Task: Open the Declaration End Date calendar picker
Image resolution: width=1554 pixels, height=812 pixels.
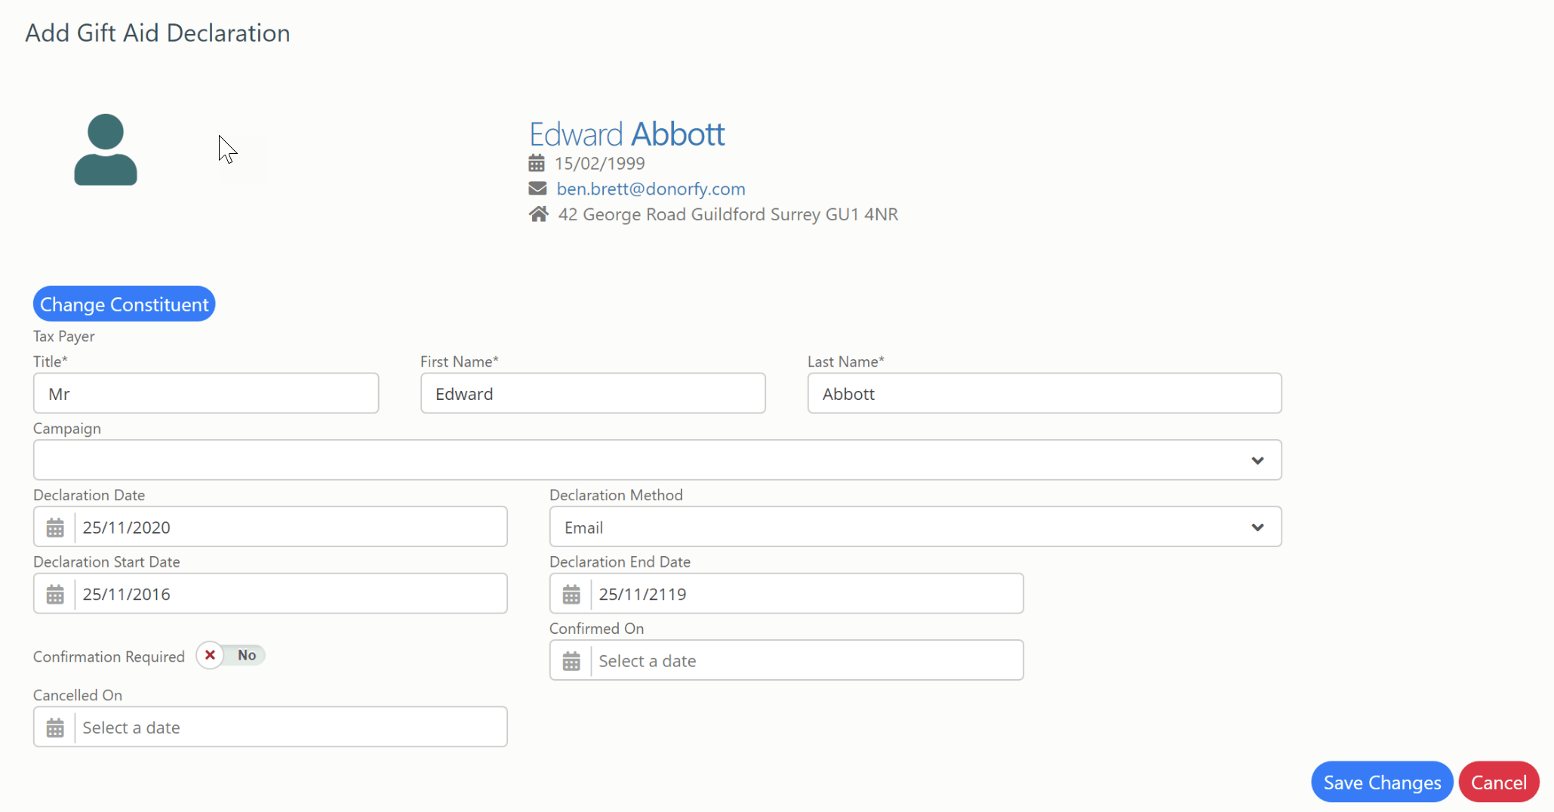Action: [571, 594]
